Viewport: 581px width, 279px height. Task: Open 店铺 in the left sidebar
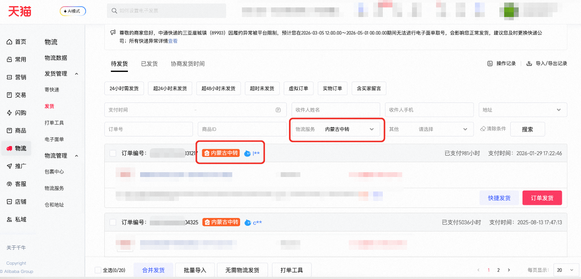point(16,202)
